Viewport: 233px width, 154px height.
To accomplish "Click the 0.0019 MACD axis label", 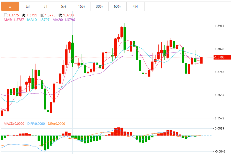I will click(219, 129).
